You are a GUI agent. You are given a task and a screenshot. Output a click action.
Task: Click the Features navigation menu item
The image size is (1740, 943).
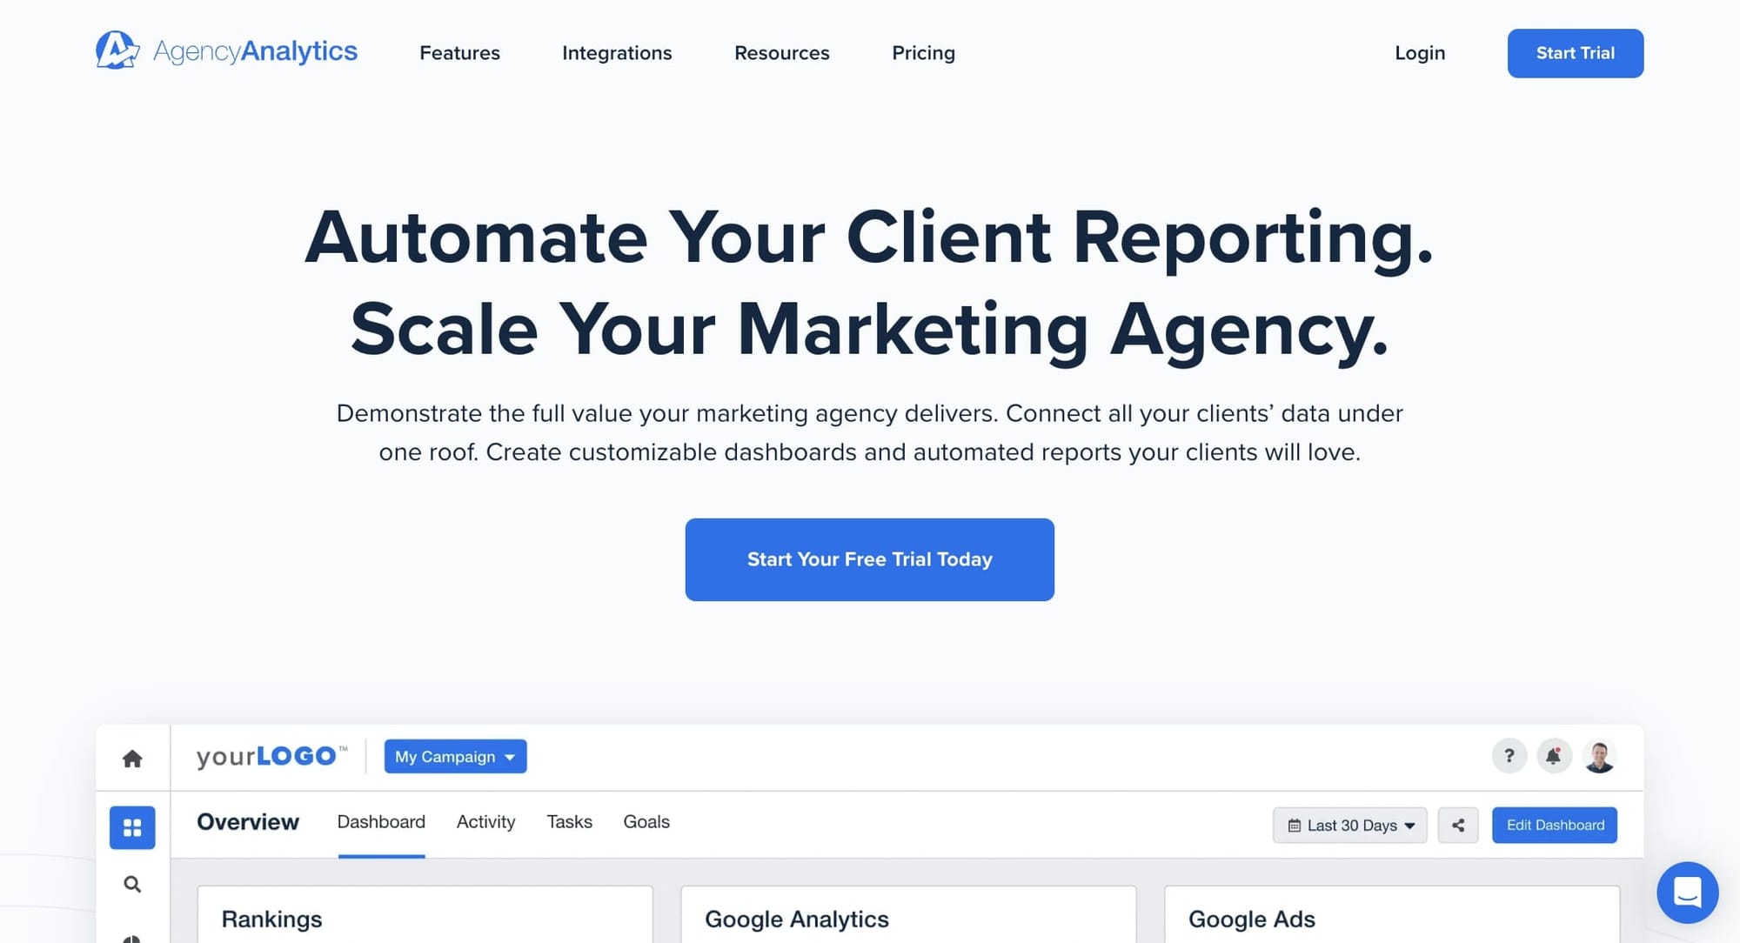pos(459,52)
